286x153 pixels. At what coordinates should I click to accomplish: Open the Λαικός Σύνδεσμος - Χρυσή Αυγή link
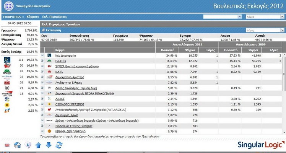[76, 88]
